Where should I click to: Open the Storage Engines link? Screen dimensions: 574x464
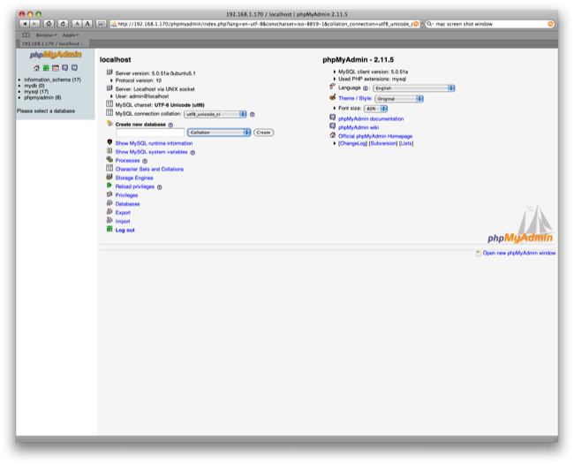[134, 179]
